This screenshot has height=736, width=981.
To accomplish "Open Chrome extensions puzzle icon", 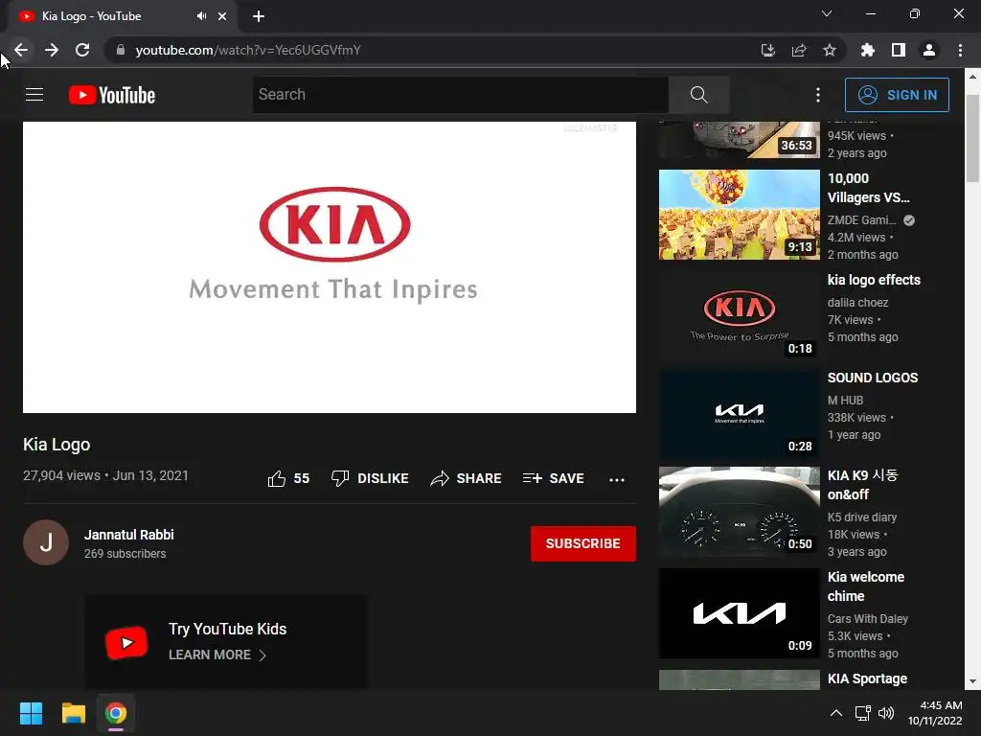I will pos(868,50).
